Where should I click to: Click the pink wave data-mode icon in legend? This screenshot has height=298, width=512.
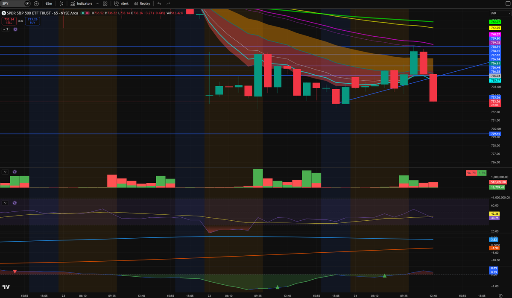[87, 13]
